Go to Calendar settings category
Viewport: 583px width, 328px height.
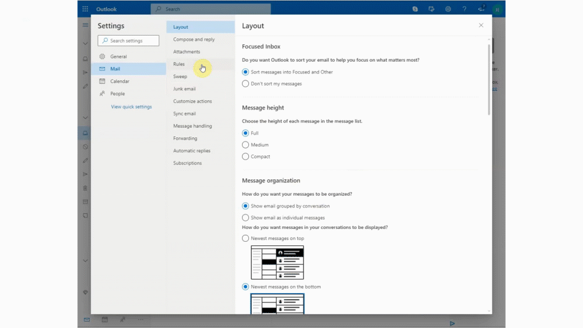coord(129,81)
